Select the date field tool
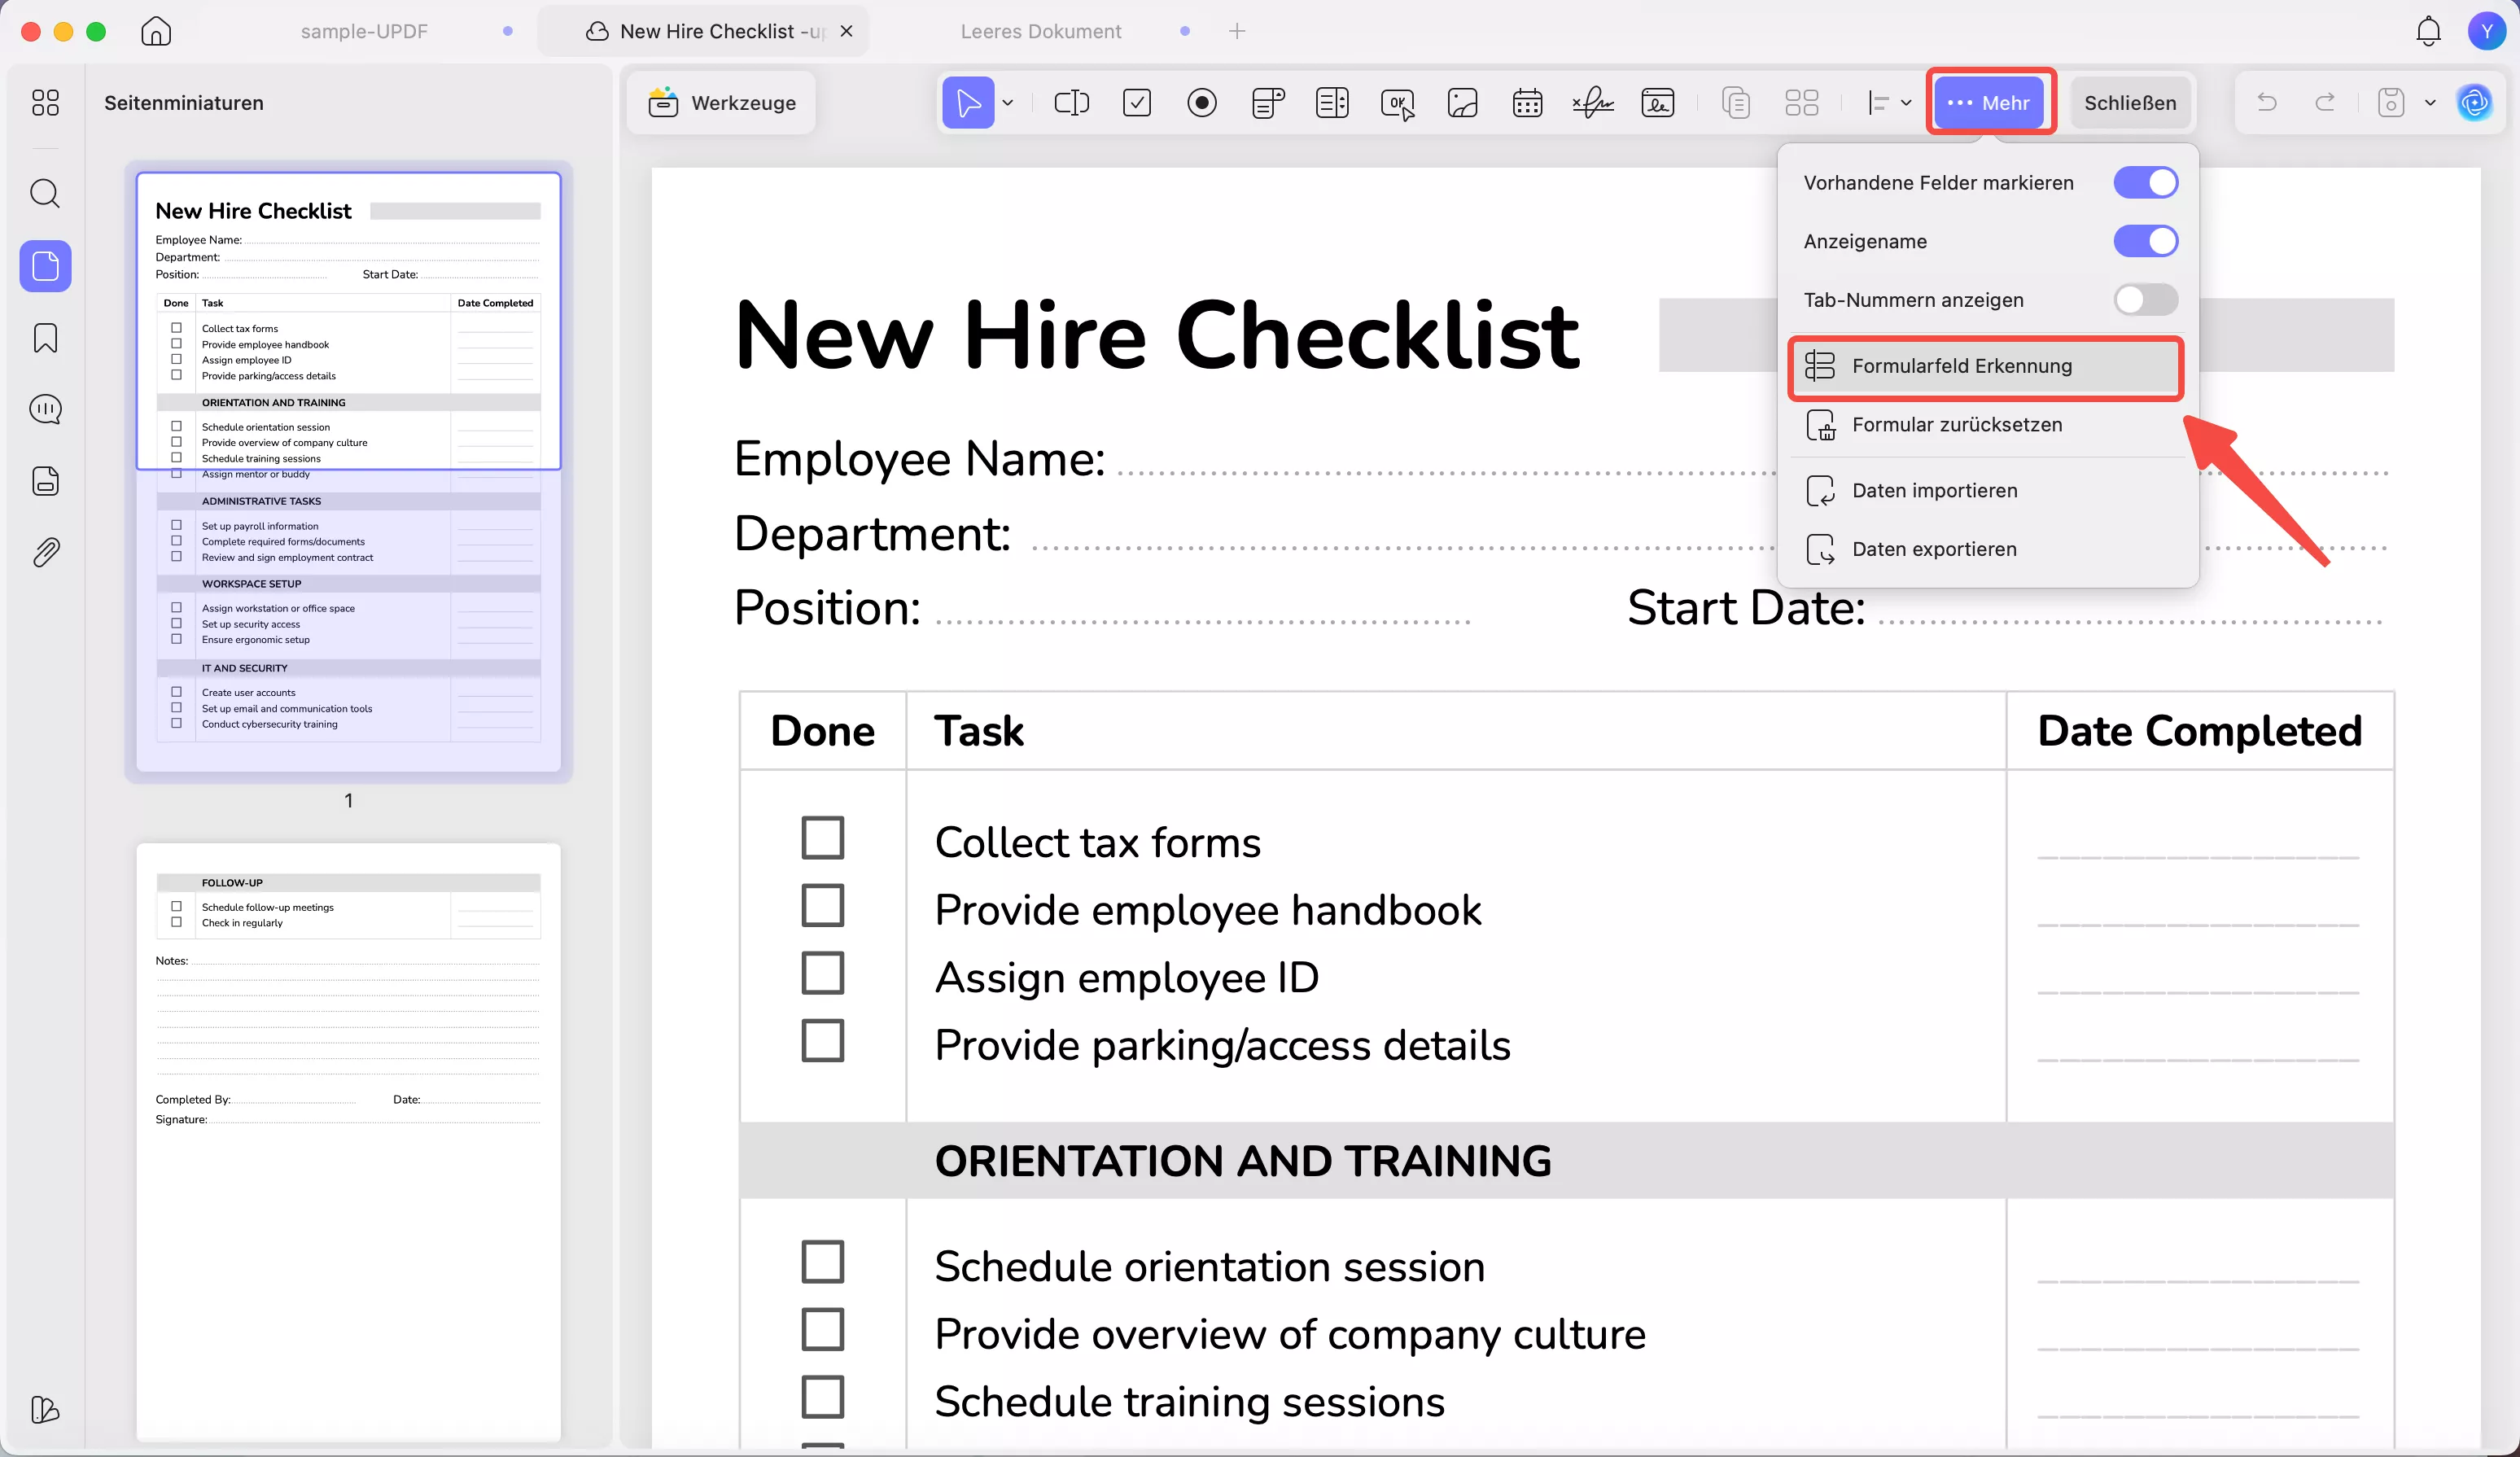 [1526, 103]
